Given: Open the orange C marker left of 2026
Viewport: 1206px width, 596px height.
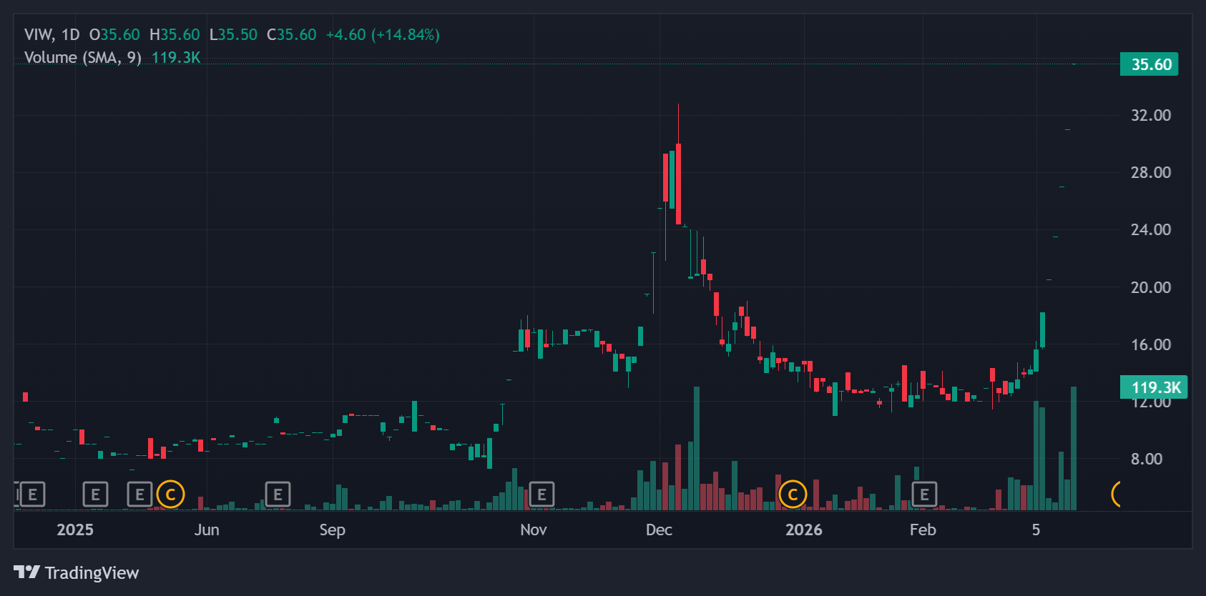Looking at the screenshot, I should [x=793, y=495].
